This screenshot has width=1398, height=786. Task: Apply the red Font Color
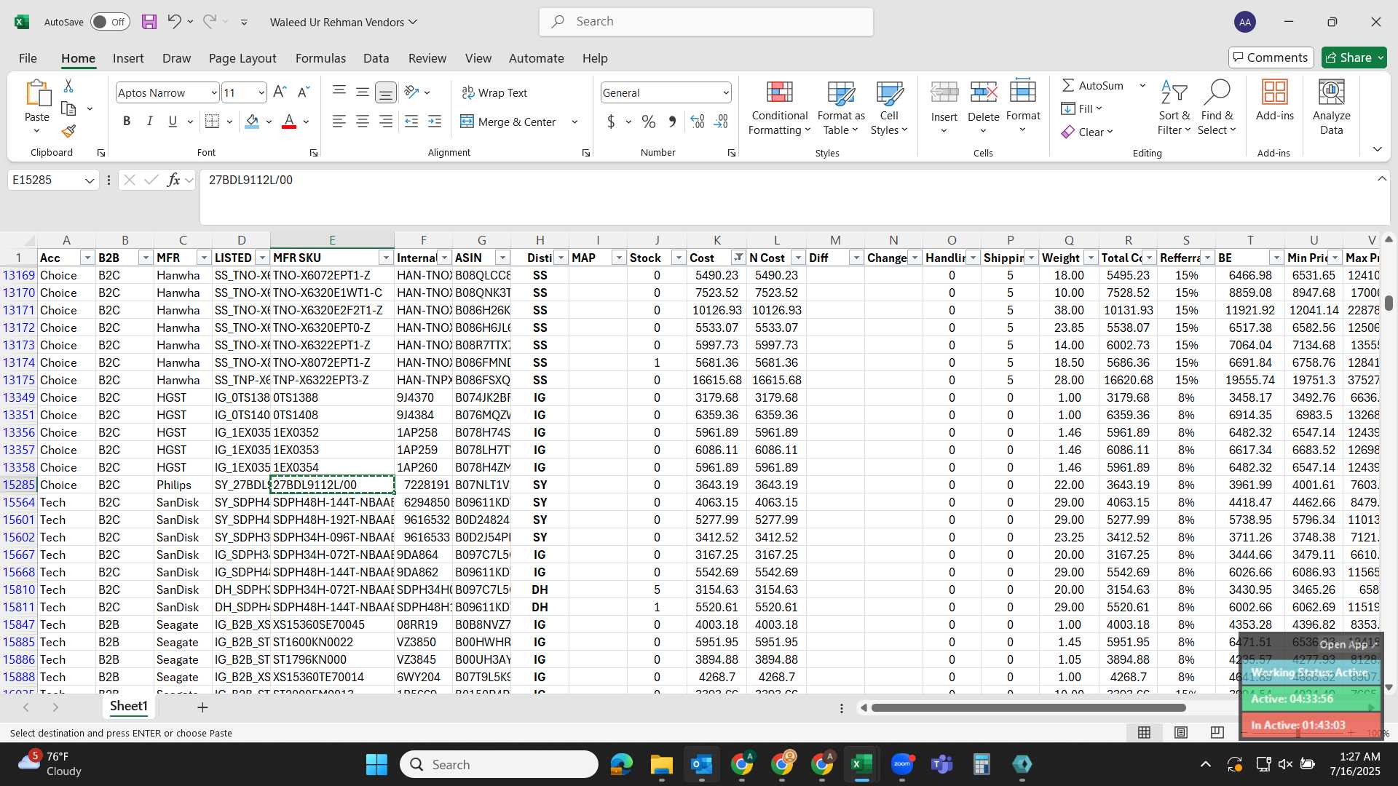point(289,122)
